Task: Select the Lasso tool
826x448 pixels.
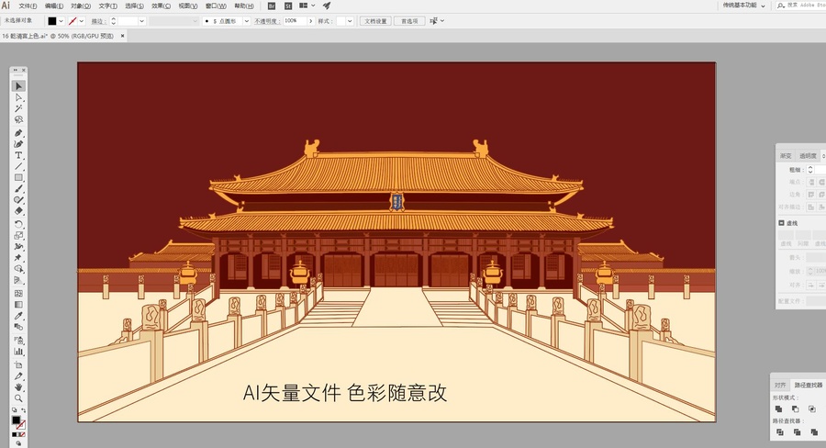Action: [x=18, y=119]
